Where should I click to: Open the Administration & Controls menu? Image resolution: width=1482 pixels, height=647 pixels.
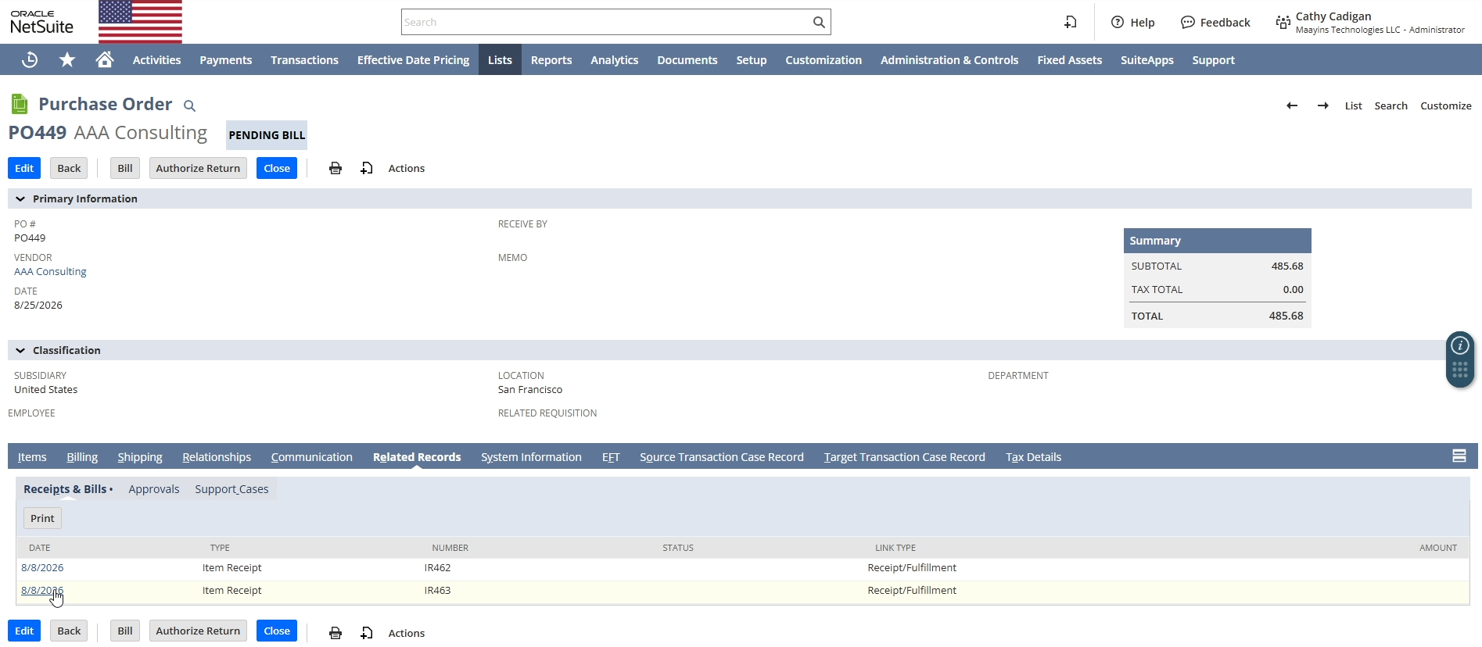949,59
